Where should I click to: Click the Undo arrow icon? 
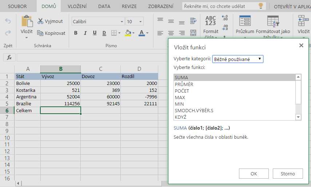click(x=8, y=21)
